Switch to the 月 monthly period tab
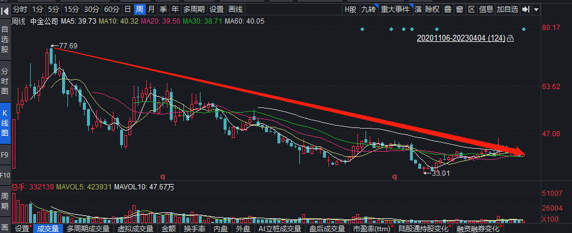 [x=151, y=9]
